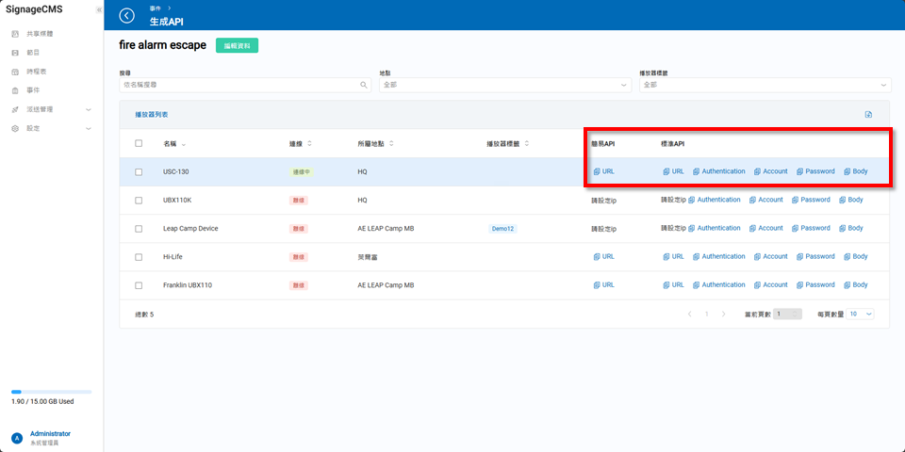Copy Body for the Leap Camp Device row
The image size is (905, 452).
click(849, 228)
